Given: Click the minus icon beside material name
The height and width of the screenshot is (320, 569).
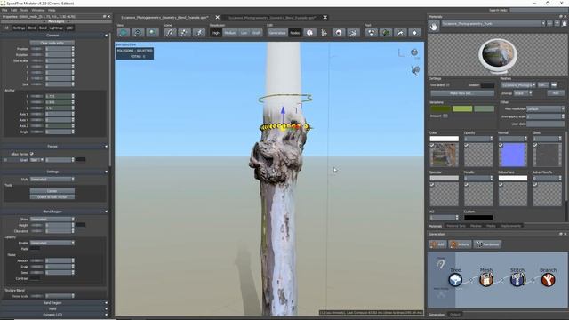Looking at the screenshot, I should (549, 24).
